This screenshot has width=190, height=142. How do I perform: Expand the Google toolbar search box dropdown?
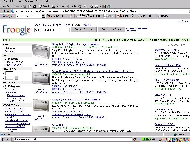[43, 16]
